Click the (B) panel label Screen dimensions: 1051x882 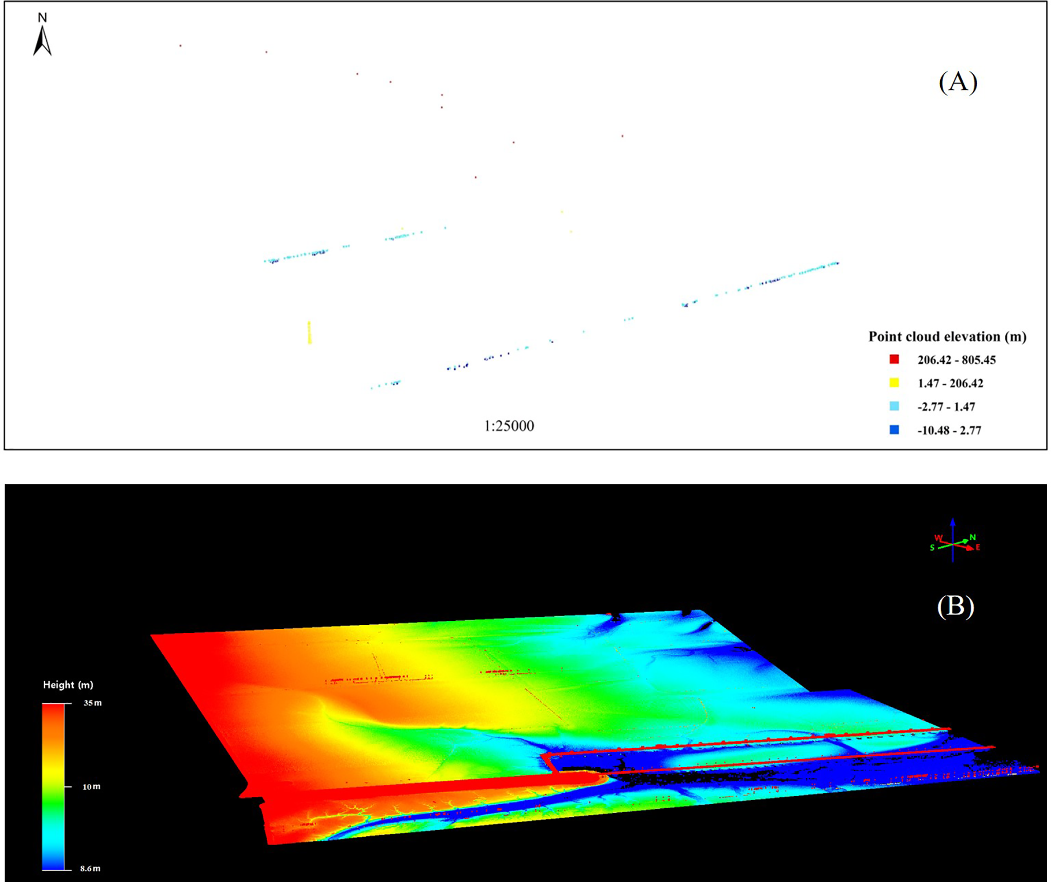coord(955,606)
